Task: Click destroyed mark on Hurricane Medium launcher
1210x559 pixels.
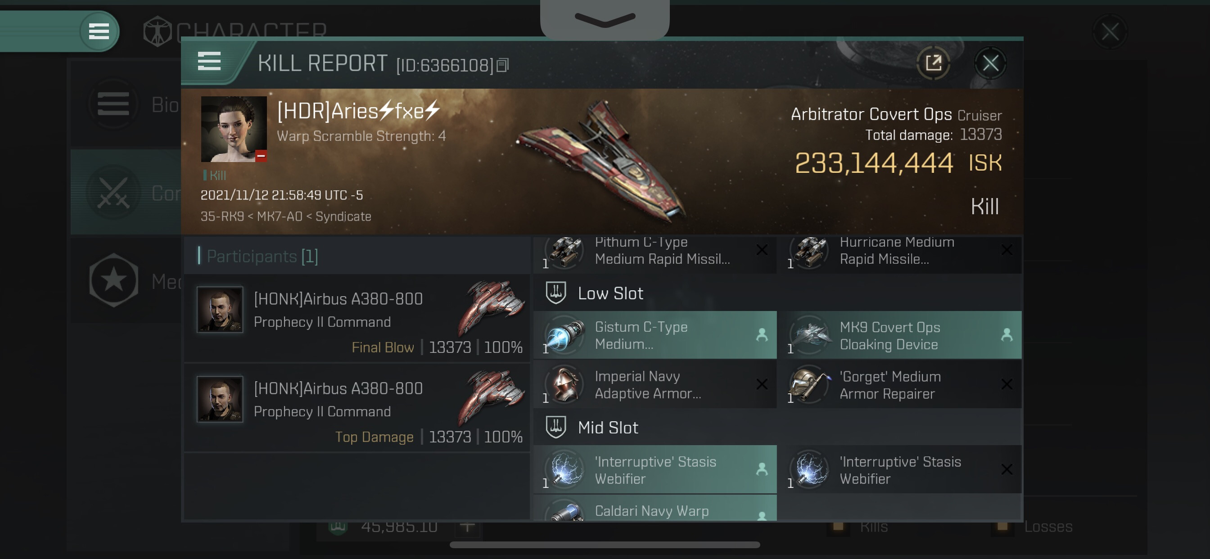Action: [x=1007, y=250]
